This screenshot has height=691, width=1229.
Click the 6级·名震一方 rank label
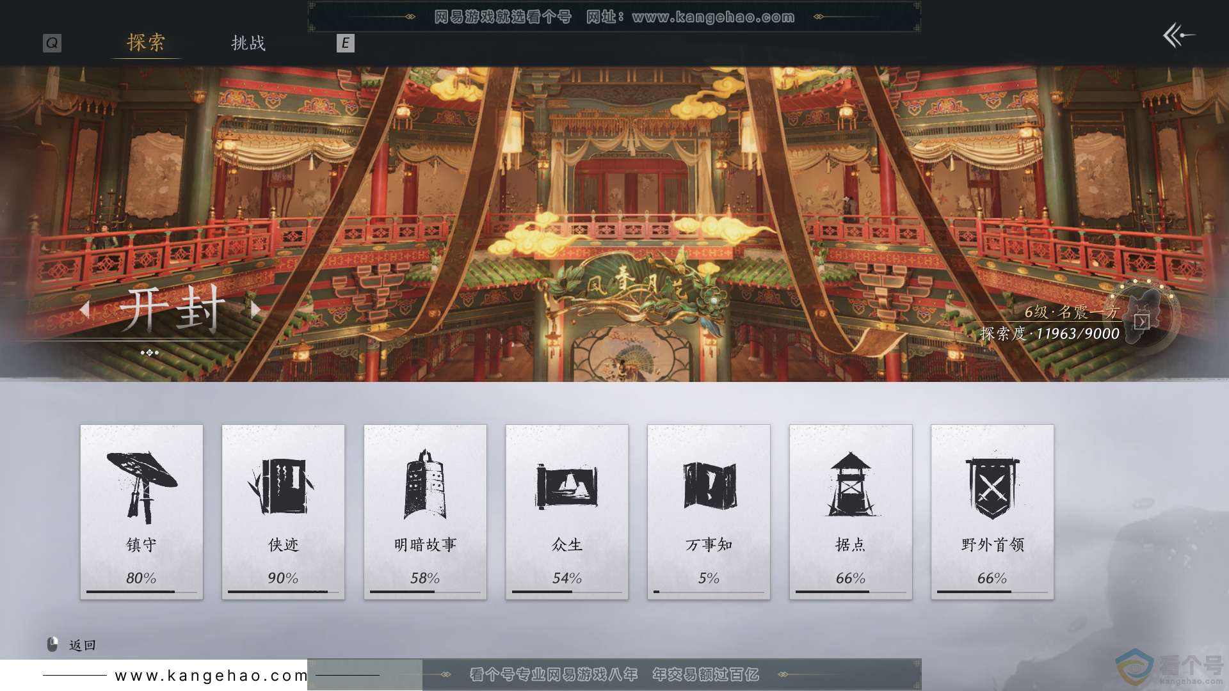[x=1072, y=312]
